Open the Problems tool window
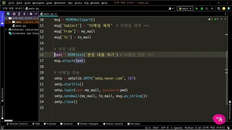 (x=50, y=124)
